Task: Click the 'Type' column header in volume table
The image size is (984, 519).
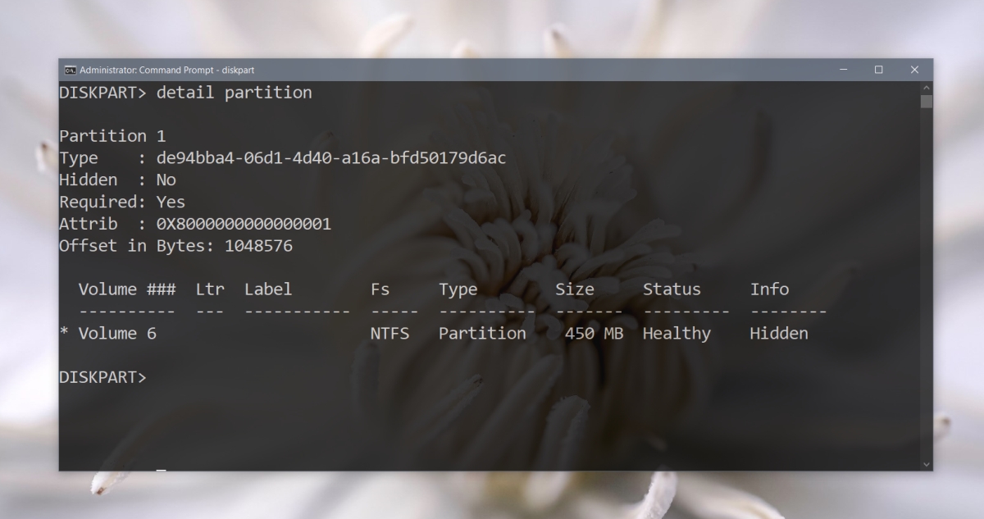Action: point(458,289)
